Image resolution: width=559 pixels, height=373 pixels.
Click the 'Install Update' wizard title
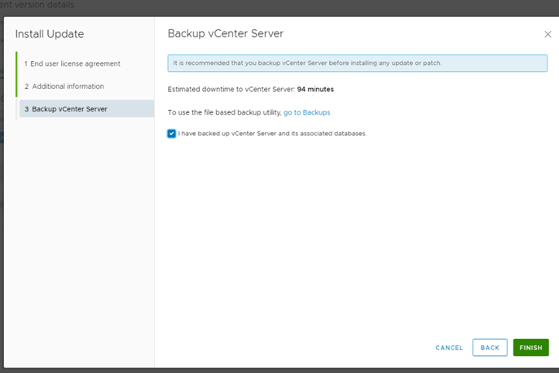(50, 34)
